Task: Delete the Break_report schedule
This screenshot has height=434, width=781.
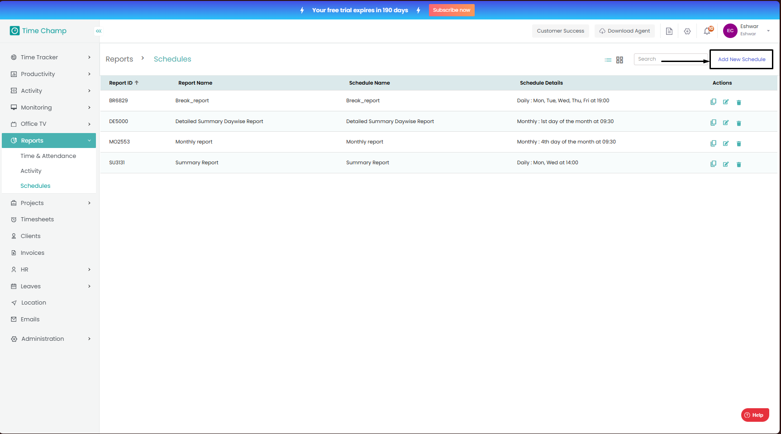Action: [x=739, y=102]
